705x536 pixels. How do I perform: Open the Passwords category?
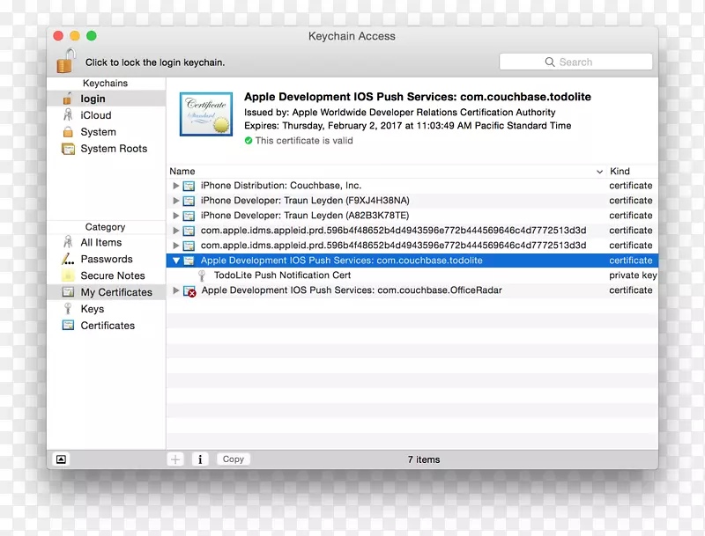click(x=106, y=259)
